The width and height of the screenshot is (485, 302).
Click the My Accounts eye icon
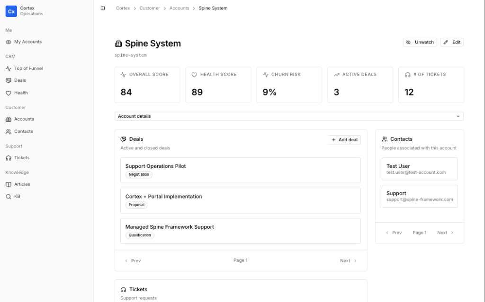point(9,42)
